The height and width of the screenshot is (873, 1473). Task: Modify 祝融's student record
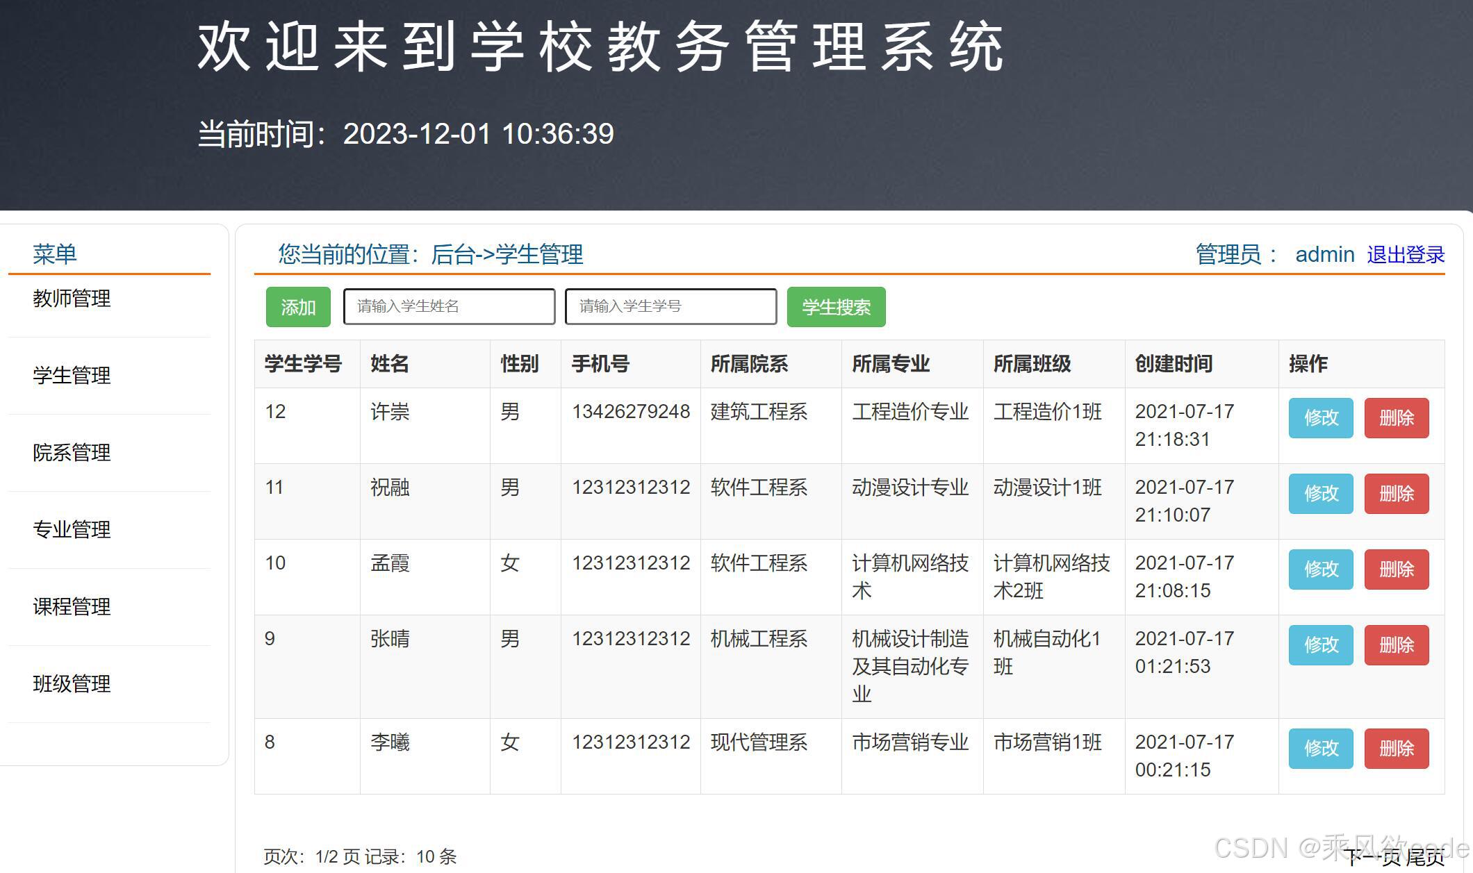tap(1320, 494)
